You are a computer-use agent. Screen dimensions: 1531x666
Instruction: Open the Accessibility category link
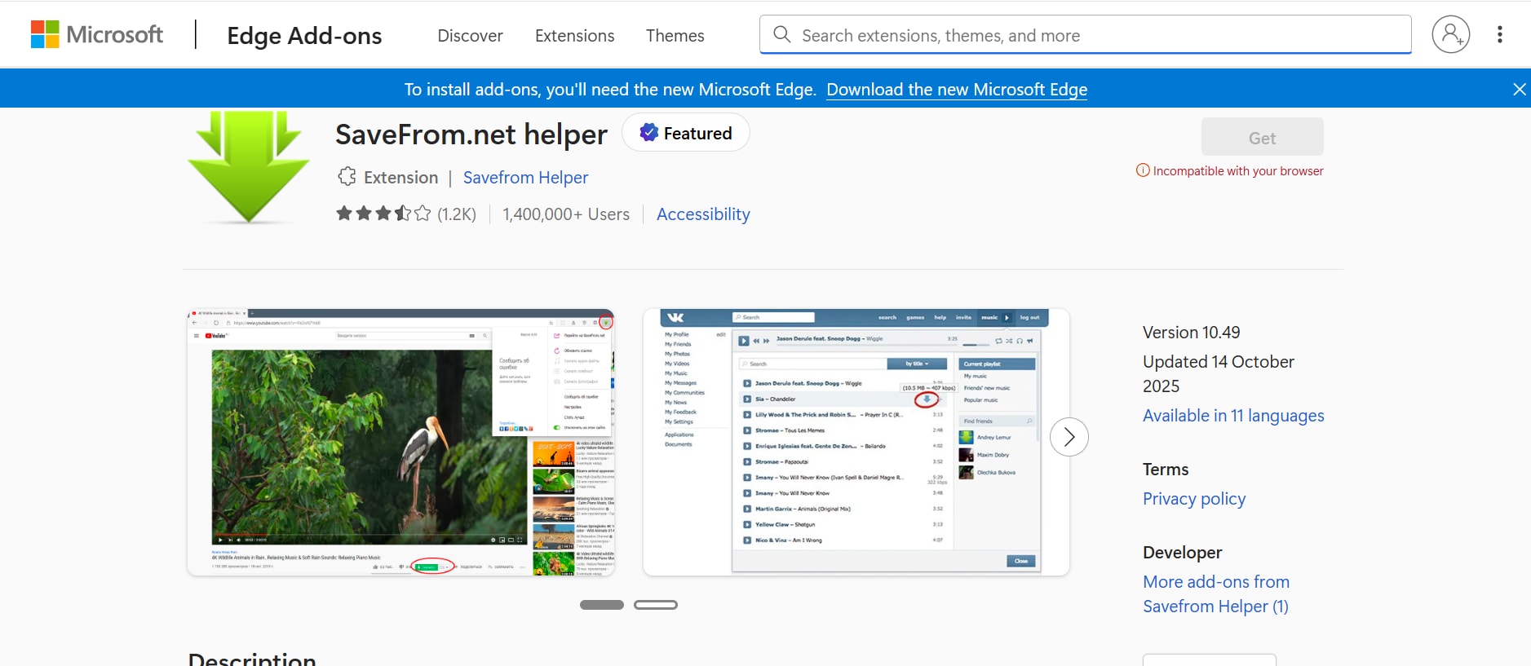[703, 214]
